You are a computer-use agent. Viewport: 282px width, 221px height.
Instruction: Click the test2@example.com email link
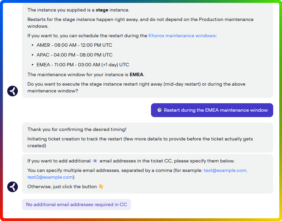tap(50, 177)
